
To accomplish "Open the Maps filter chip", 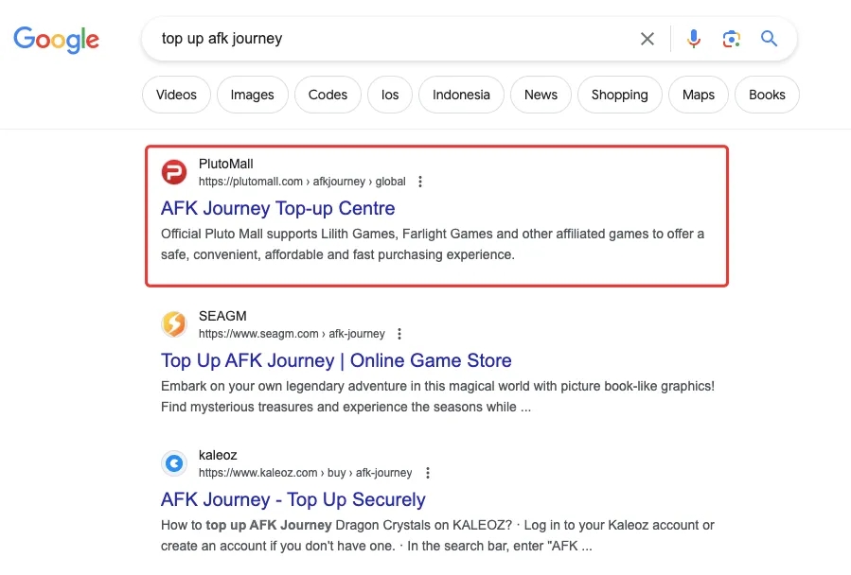I will point(699,95).
